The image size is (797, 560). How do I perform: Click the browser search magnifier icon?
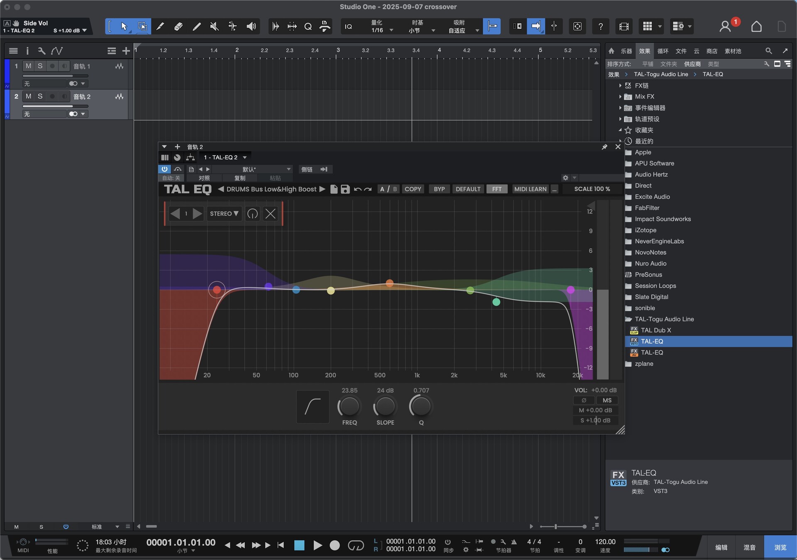click(x=768, y=51)
